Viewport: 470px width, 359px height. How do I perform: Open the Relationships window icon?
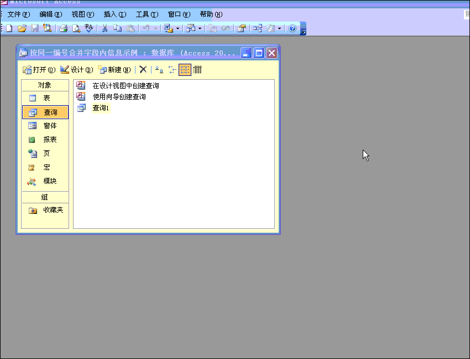tap(258, 29)
